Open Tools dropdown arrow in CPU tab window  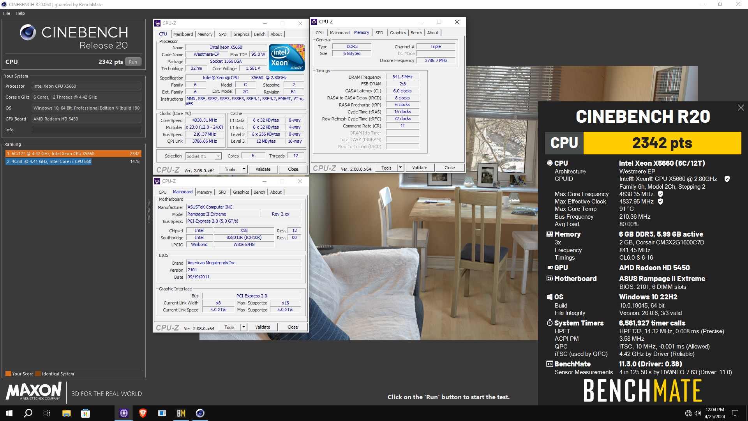tap(244, 169)
